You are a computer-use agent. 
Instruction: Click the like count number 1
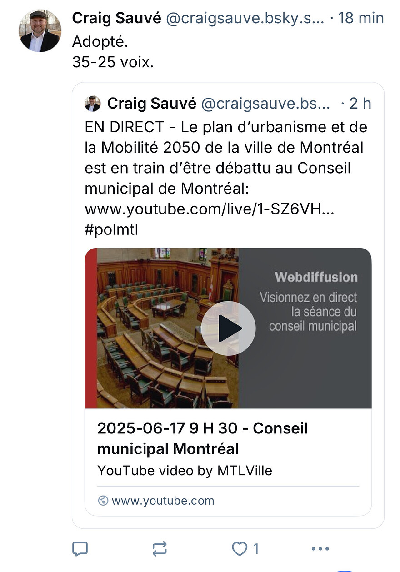pyautogui.click(x=256, y=549)
